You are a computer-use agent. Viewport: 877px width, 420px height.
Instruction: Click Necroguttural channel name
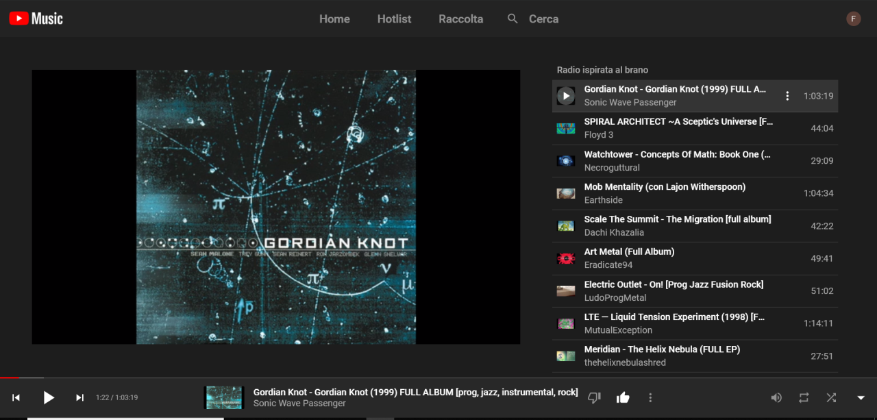pos(612,168)
